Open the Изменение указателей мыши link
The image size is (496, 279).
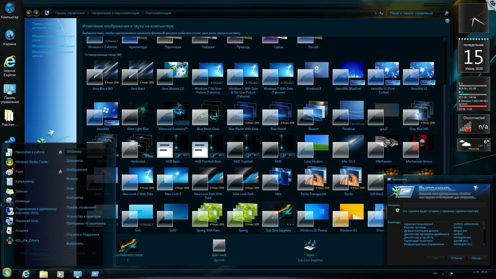[53, 46]
